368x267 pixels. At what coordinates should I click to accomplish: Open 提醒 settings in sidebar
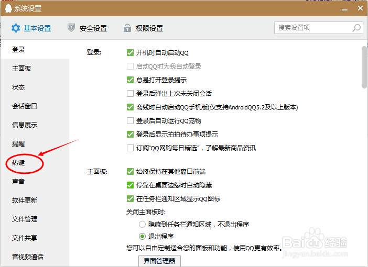point(35,143)
